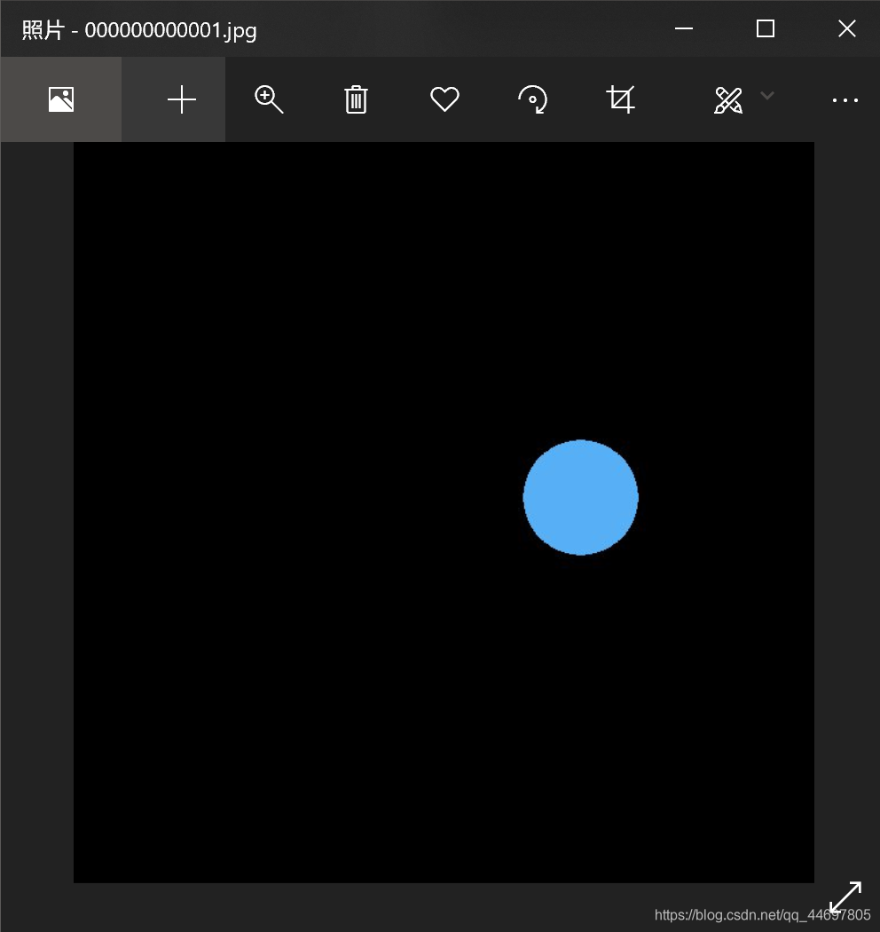Image resolution: width=880 pixels, height=932 pixels.
Task: Maximize the Photos window
Action: pyautogui.click(x=766, y=28)
